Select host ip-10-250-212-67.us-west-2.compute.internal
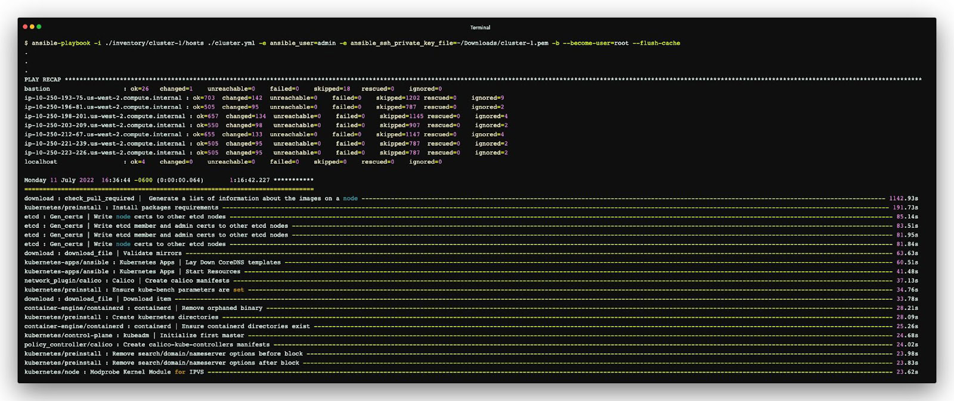 point(103,134)
